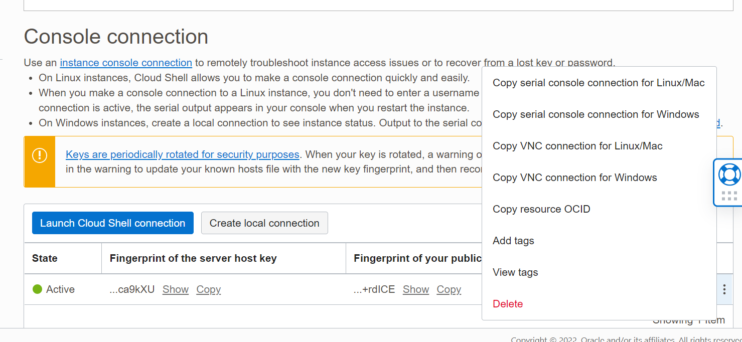Select Copy resource OCID from the menu
Image resolution: width=742 pixels, height=342 pixels.
click(541, 209)
